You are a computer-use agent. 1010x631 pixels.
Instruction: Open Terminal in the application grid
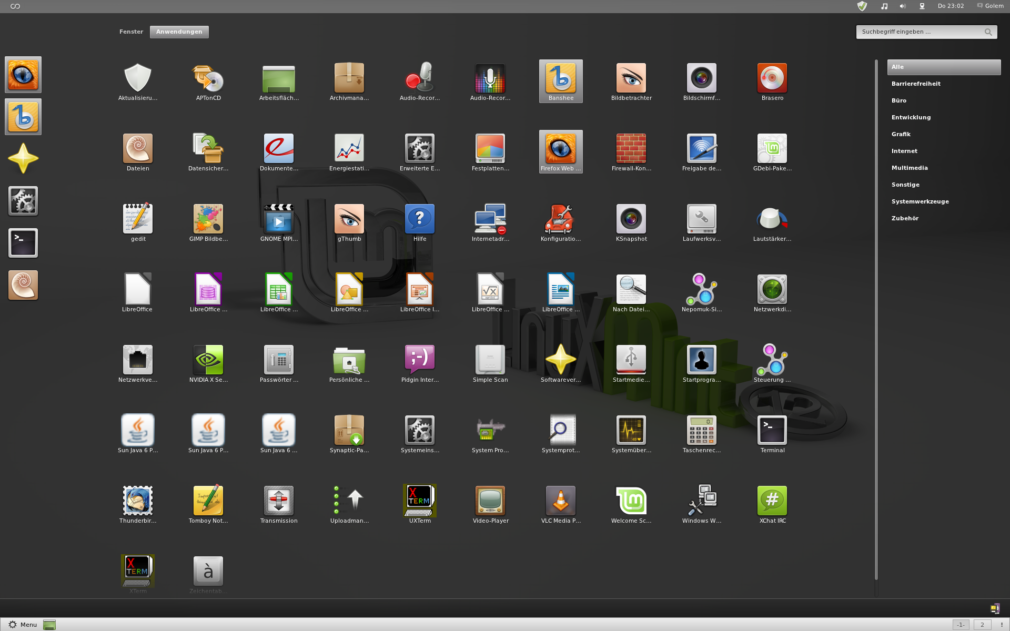pyautogui.click(x=772, y=435)
